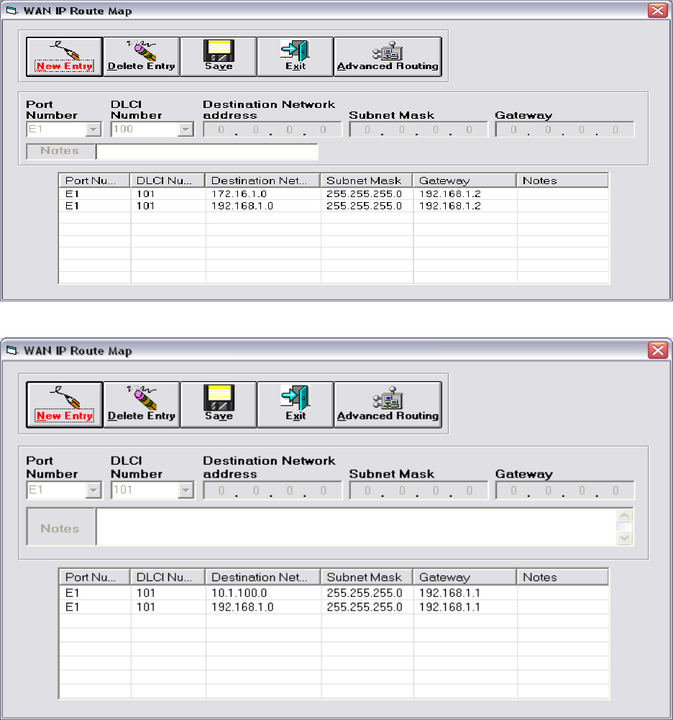
Task: Close the upper WAN IP Route Map window
Action: pyautogui.click(x=657, y=10)
